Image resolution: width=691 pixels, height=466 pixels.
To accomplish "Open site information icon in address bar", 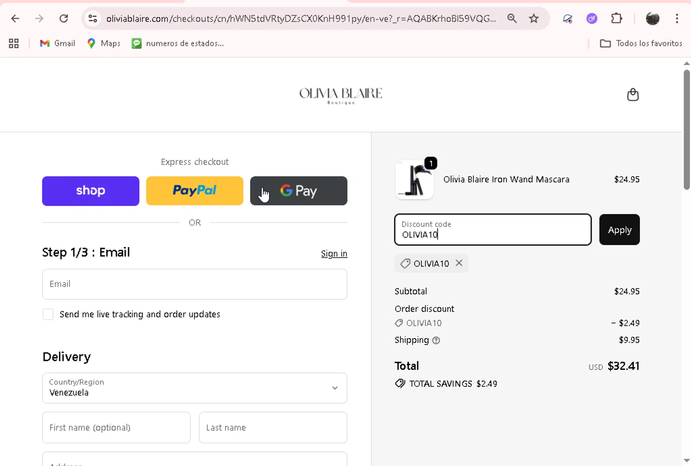I will [x=93, y=18].
